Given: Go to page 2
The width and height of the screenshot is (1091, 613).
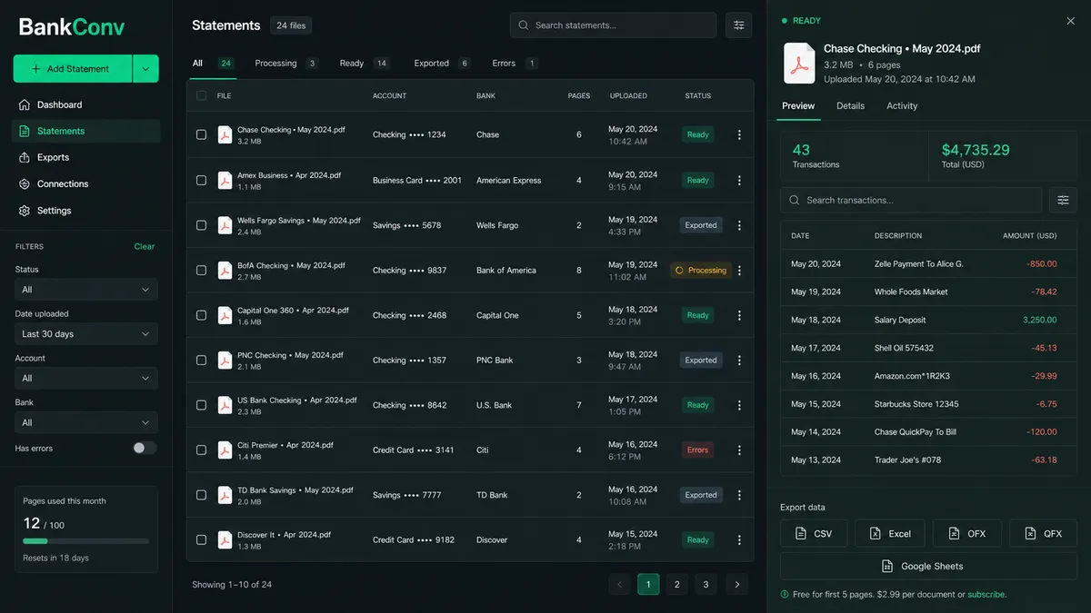Looking at the screenshot, I should click(676, 584).
